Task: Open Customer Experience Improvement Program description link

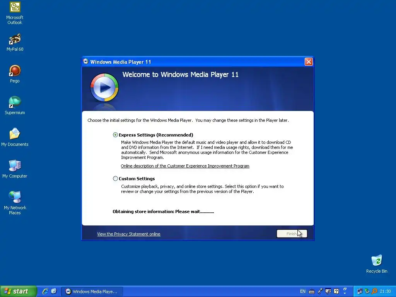Action: 185,166
